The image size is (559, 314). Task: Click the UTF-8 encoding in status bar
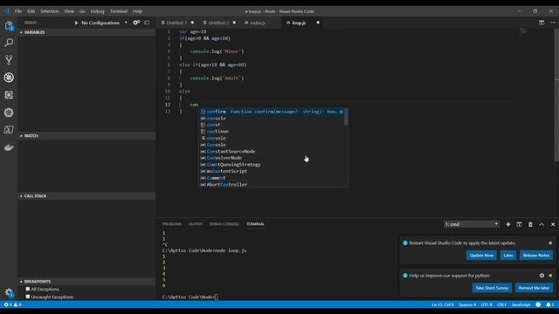pos(487,304)
